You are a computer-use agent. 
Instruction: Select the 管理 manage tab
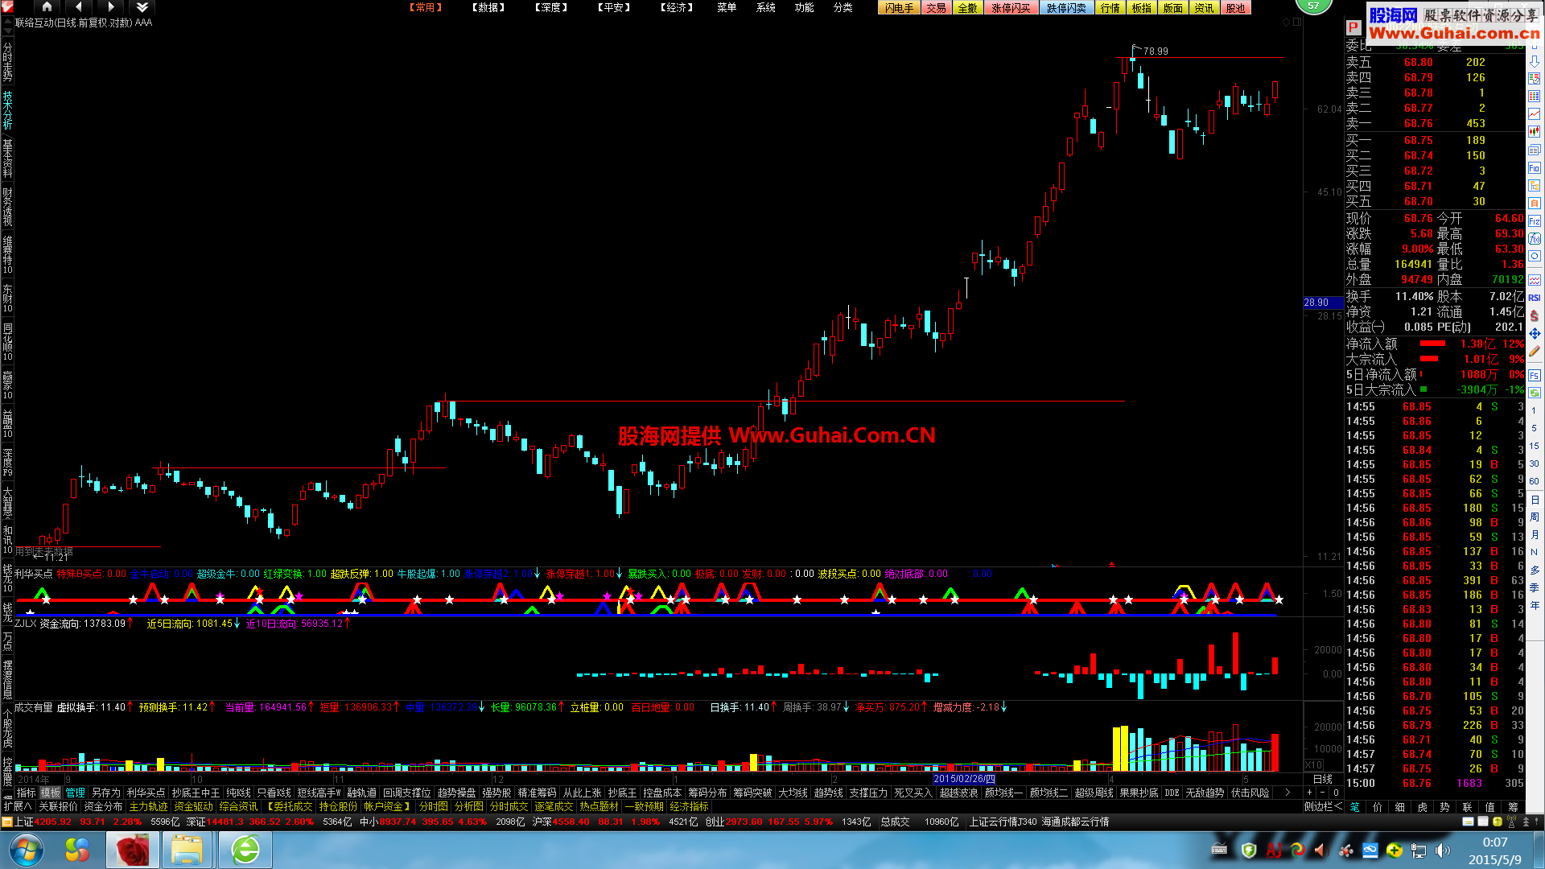click(76, 793)
